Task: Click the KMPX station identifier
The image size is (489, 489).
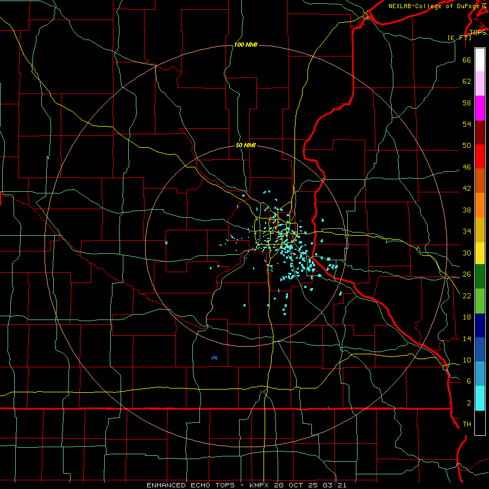Action: pyautogui.click(x=259, y=485)
